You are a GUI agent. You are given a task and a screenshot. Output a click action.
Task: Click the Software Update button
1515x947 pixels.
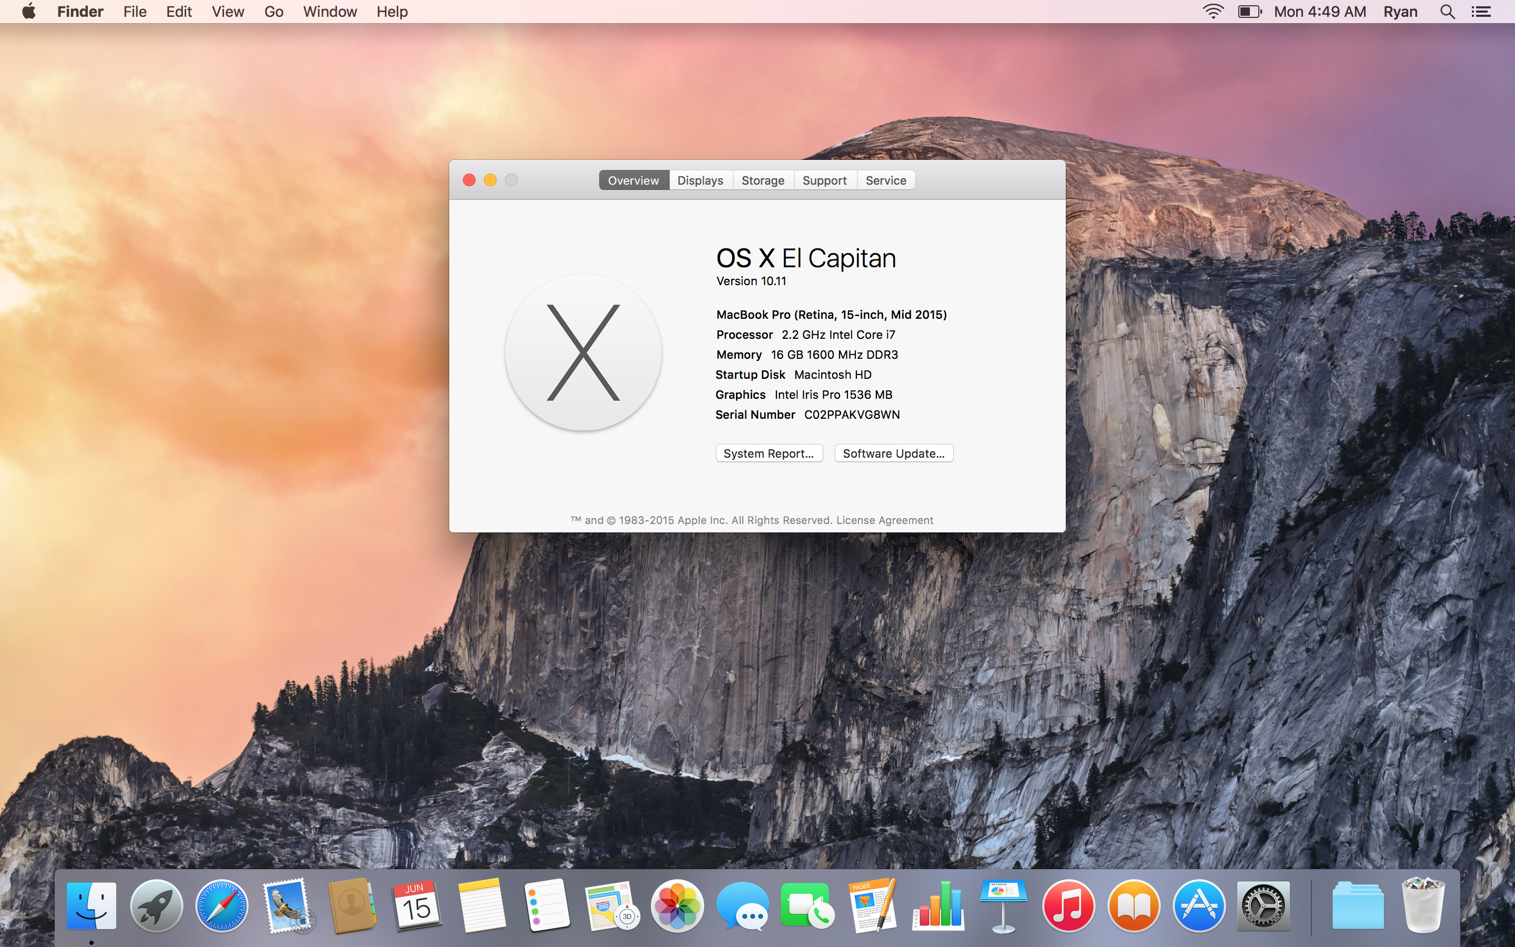pyautogui.click(x=893, y=453)
